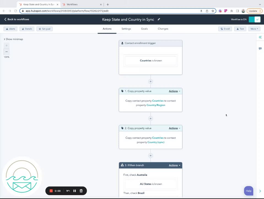Close the Keep State and Country browser tab

click(57, 5)
